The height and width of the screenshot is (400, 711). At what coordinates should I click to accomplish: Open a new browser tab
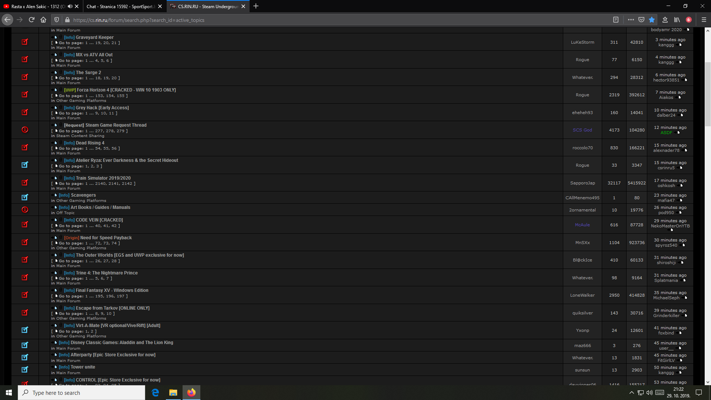(x=256, y=6)
